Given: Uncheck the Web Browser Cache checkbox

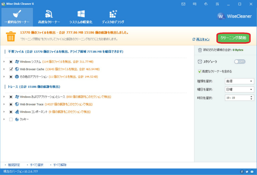Looking at the screenshot, I should click(x=11, y=68).
